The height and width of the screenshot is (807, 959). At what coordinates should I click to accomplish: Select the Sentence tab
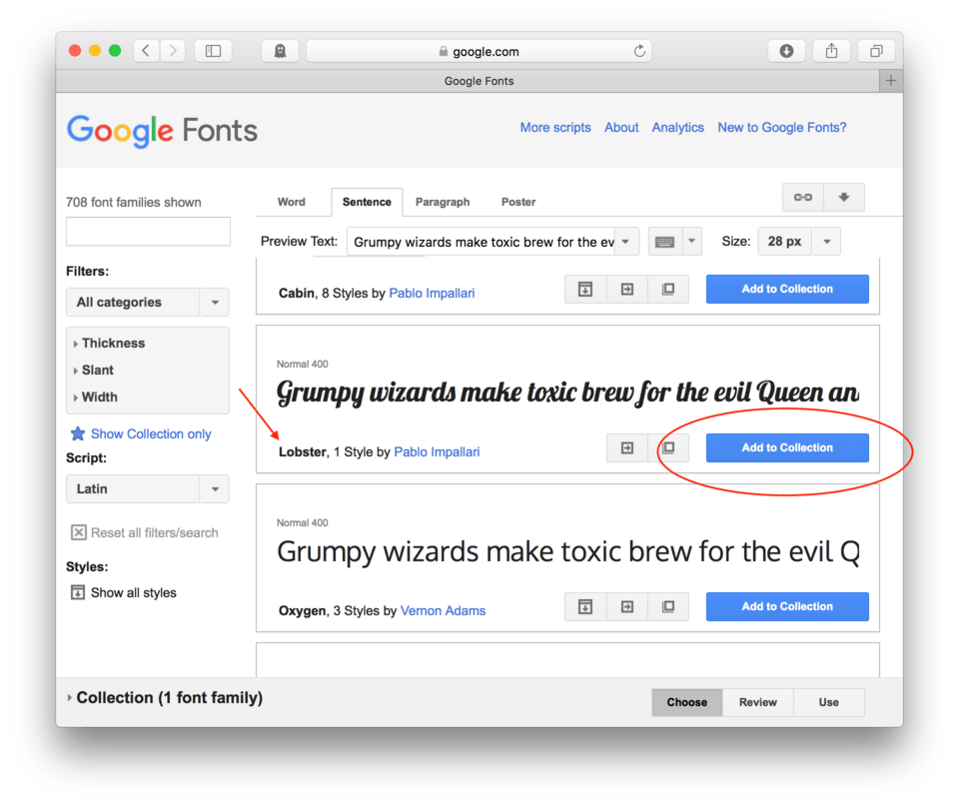point(367,202)
